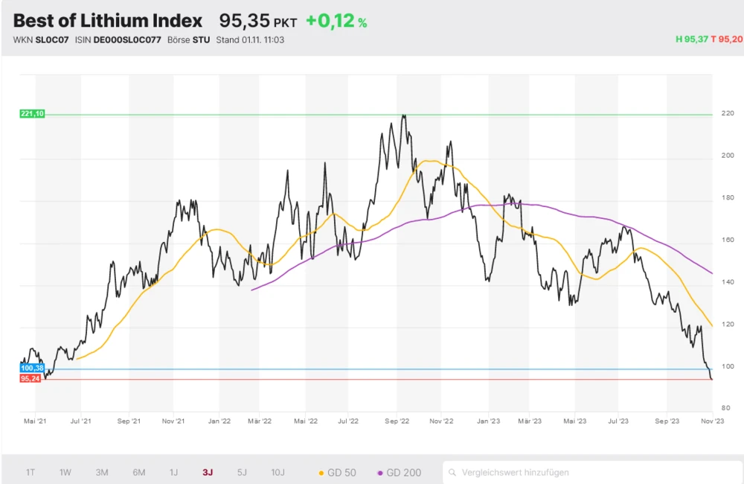Image resolution: width=744 pixels, height=484 pixels.
Task: Select the 1T time range tab
Action: pos(31,472)
